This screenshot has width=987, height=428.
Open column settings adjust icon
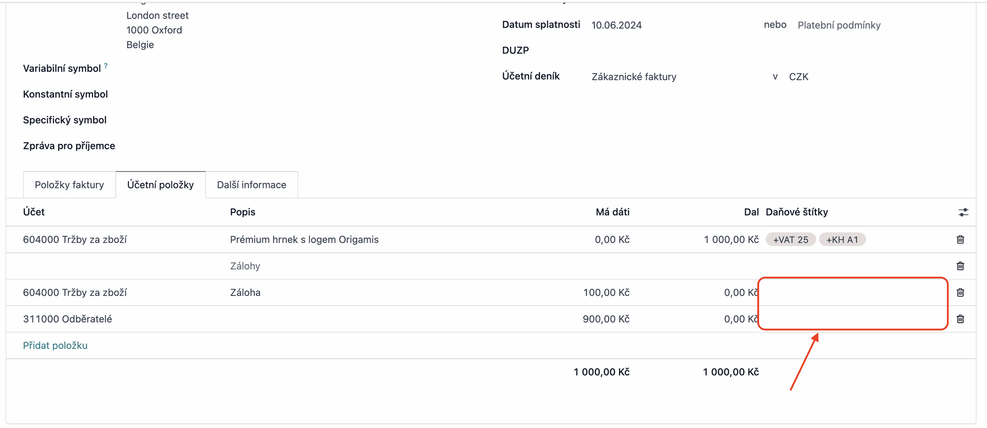coord(963,212)
